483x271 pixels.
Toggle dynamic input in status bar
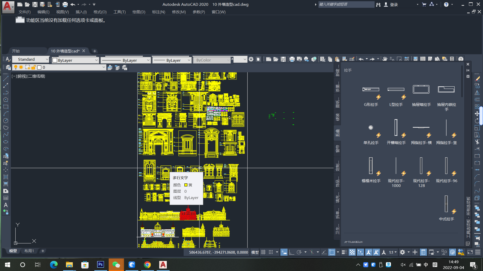284,252
